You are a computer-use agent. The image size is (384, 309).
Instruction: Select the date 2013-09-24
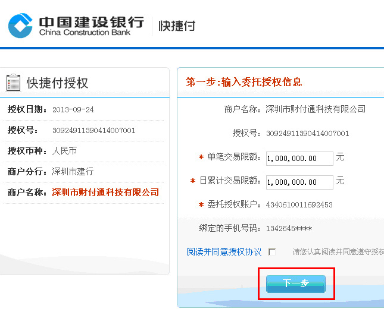point(73,109)
